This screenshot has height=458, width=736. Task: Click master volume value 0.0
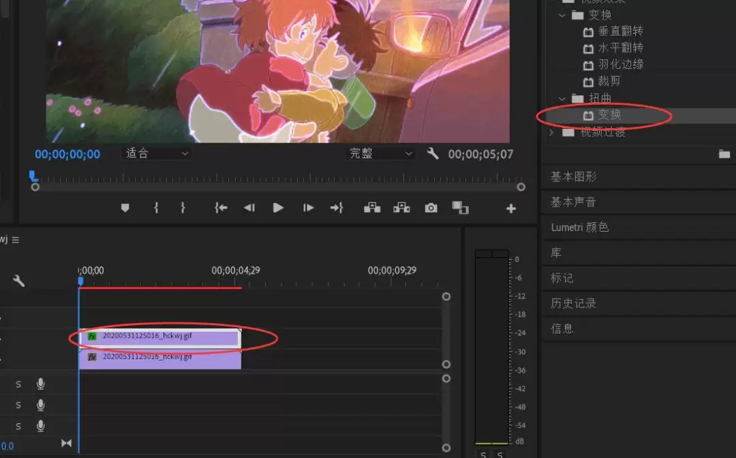click(7, 446)
